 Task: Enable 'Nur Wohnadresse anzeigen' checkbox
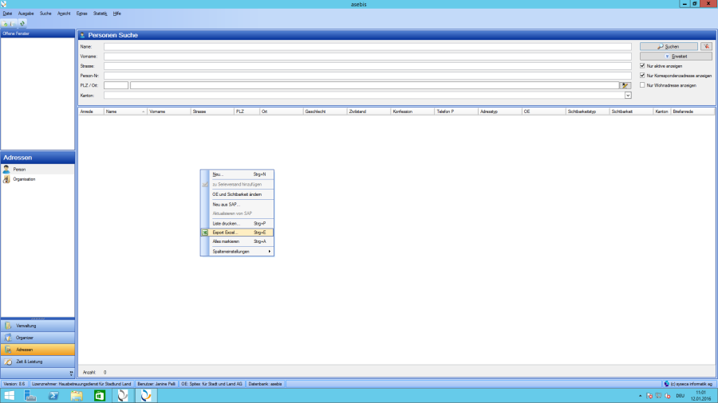pyautogui.click(x=642, y=85)
